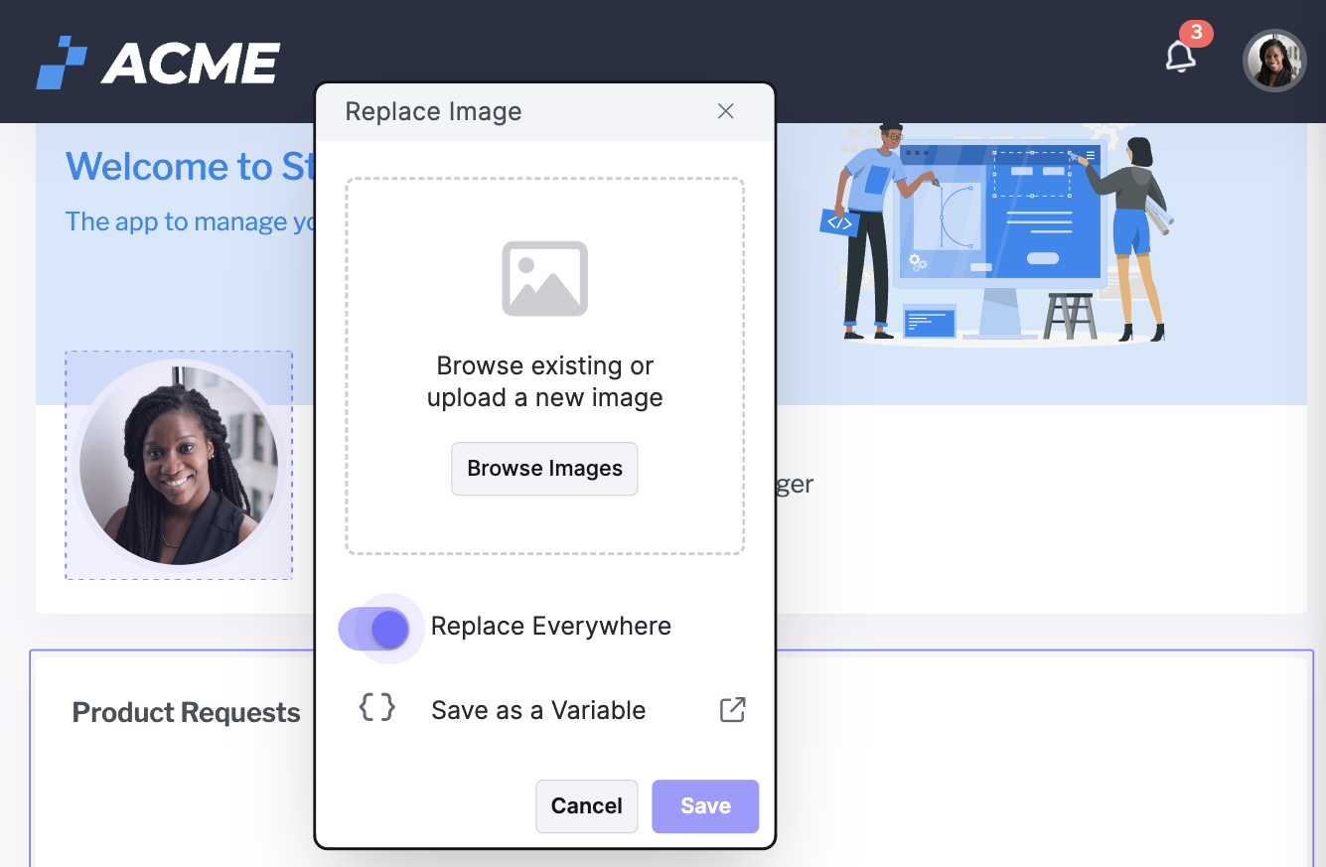Click the notification bell icon

tap(1181, 58)
